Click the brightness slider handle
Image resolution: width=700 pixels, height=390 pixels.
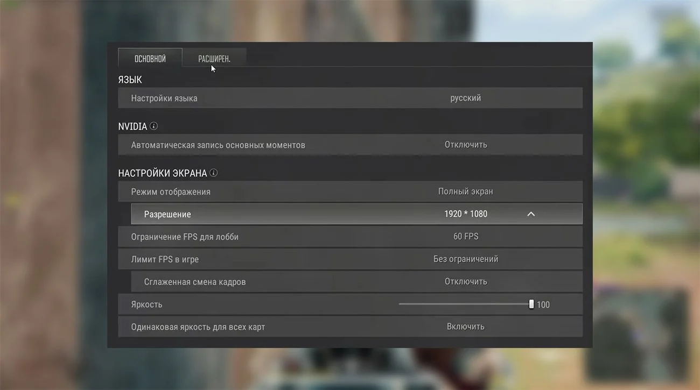coord(531,304)
